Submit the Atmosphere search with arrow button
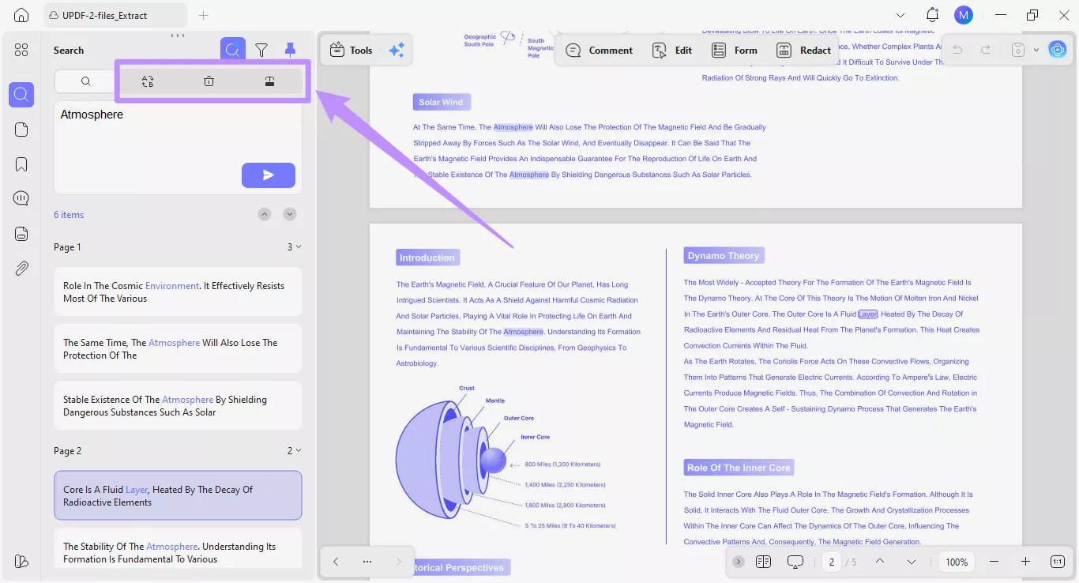This screenshot has height=583, width=1079. [x=269, y=175]
